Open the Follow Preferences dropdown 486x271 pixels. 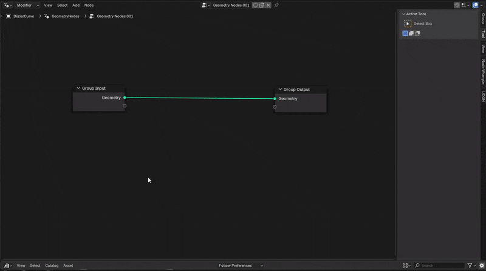pos(241,266)
